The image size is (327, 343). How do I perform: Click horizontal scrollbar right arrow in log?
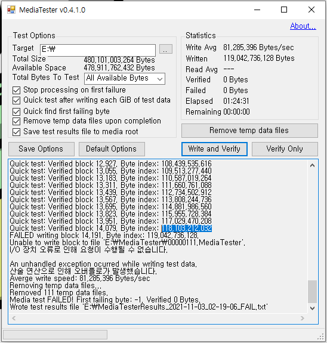click(303, 318)
